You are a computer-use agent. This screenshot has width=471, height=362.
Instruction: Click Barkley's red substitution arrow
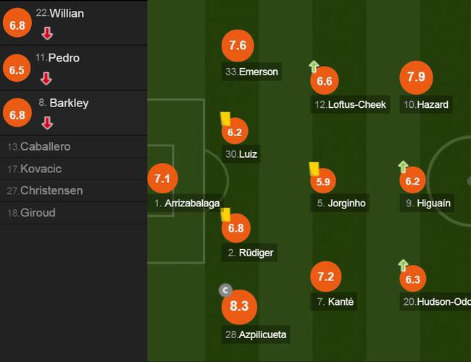pos(47,123)
